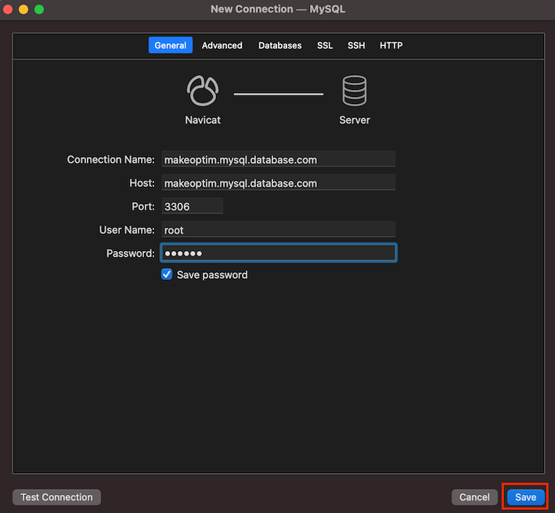The height and width of the screenshot is (513, 555).
Task: Click the Navicat logo icon
Action: pyautogui.click(x=203, y=91)
